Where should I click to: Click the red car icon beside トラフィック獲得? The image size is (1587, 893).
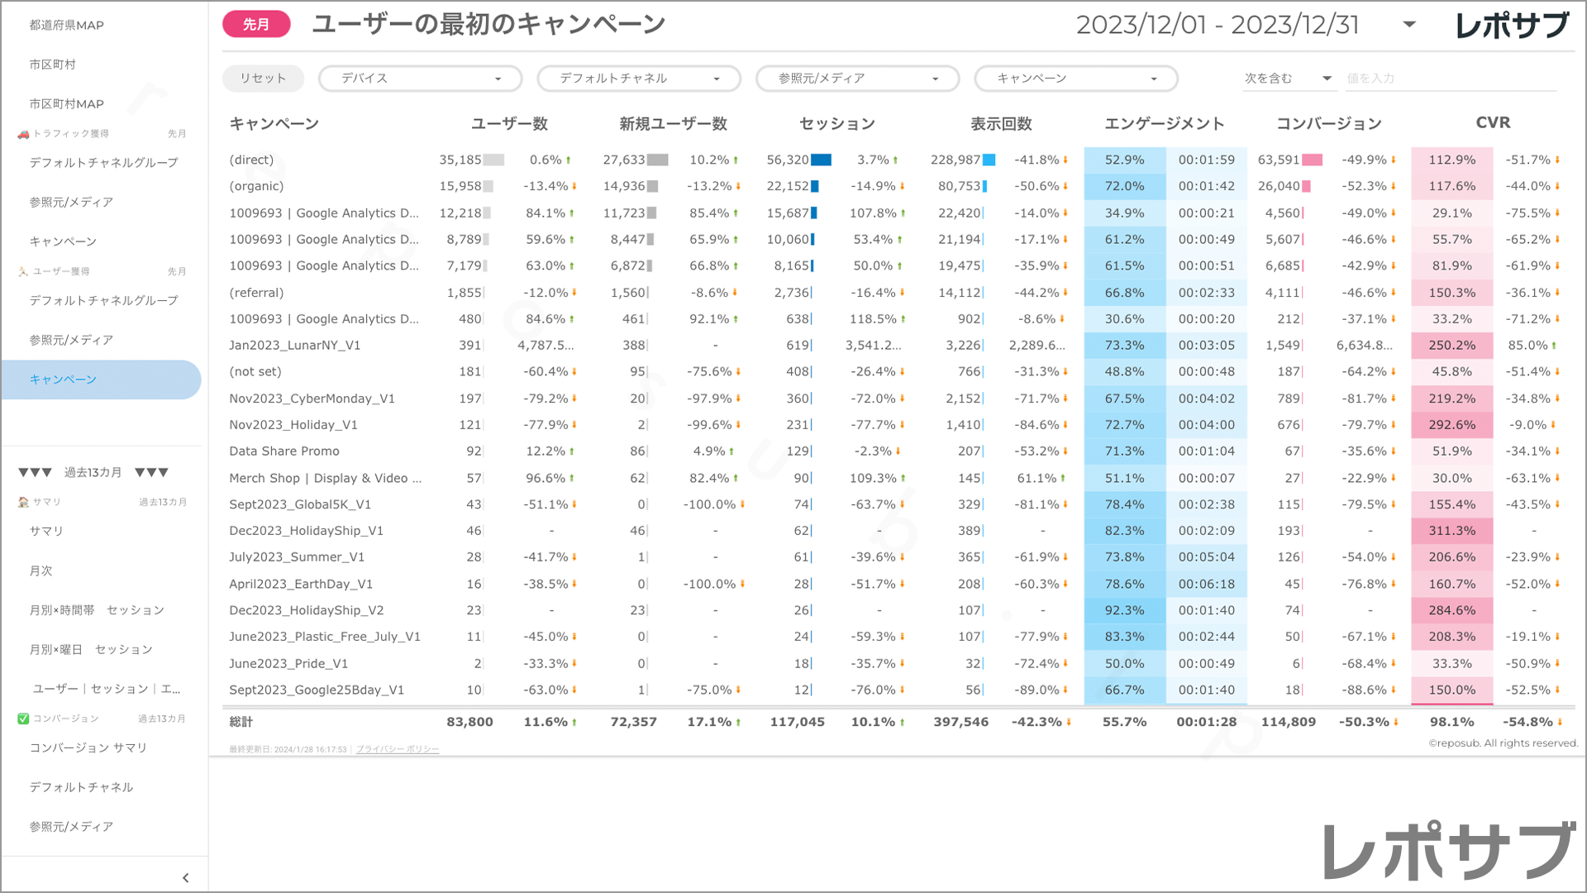coord(23,134)
